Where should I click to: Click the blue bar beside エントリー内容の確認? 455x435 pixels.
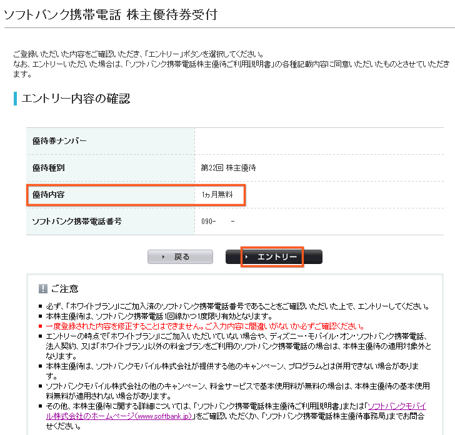(x=15, y=99)
